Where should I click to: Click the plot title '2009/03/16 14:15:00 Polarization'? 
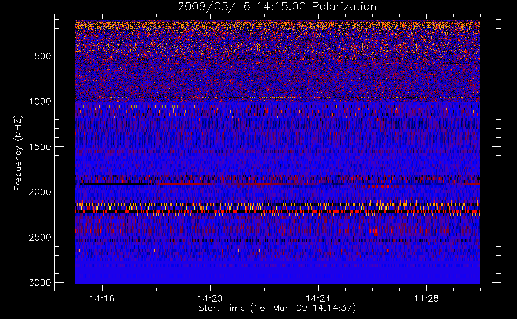[277, 6]
